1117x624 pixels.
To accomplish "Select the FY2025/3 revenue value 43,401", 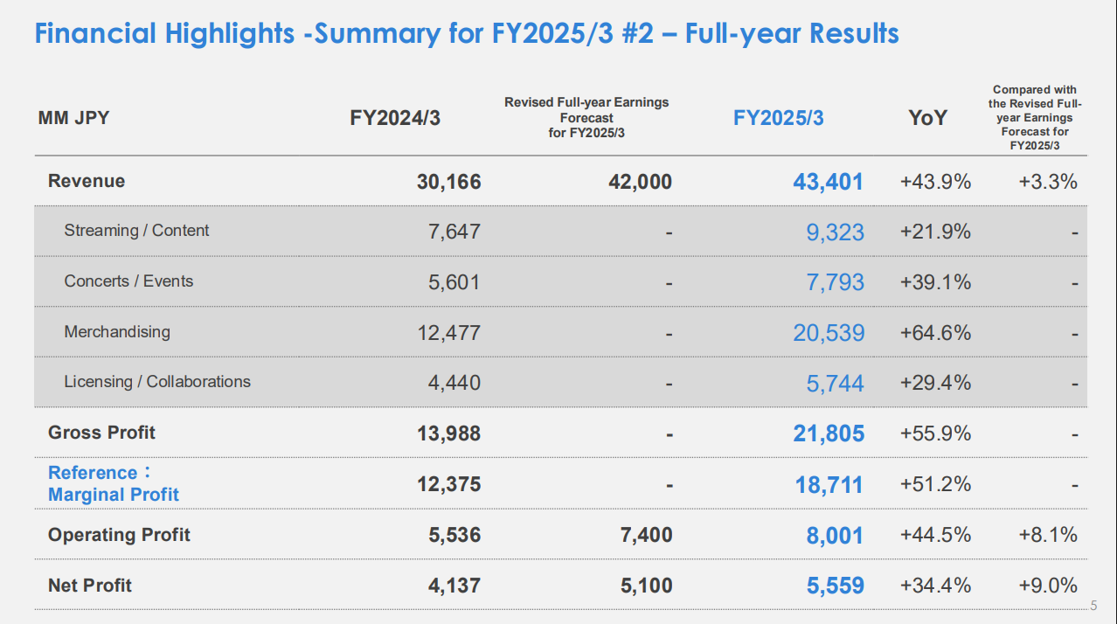I will 828,182.
